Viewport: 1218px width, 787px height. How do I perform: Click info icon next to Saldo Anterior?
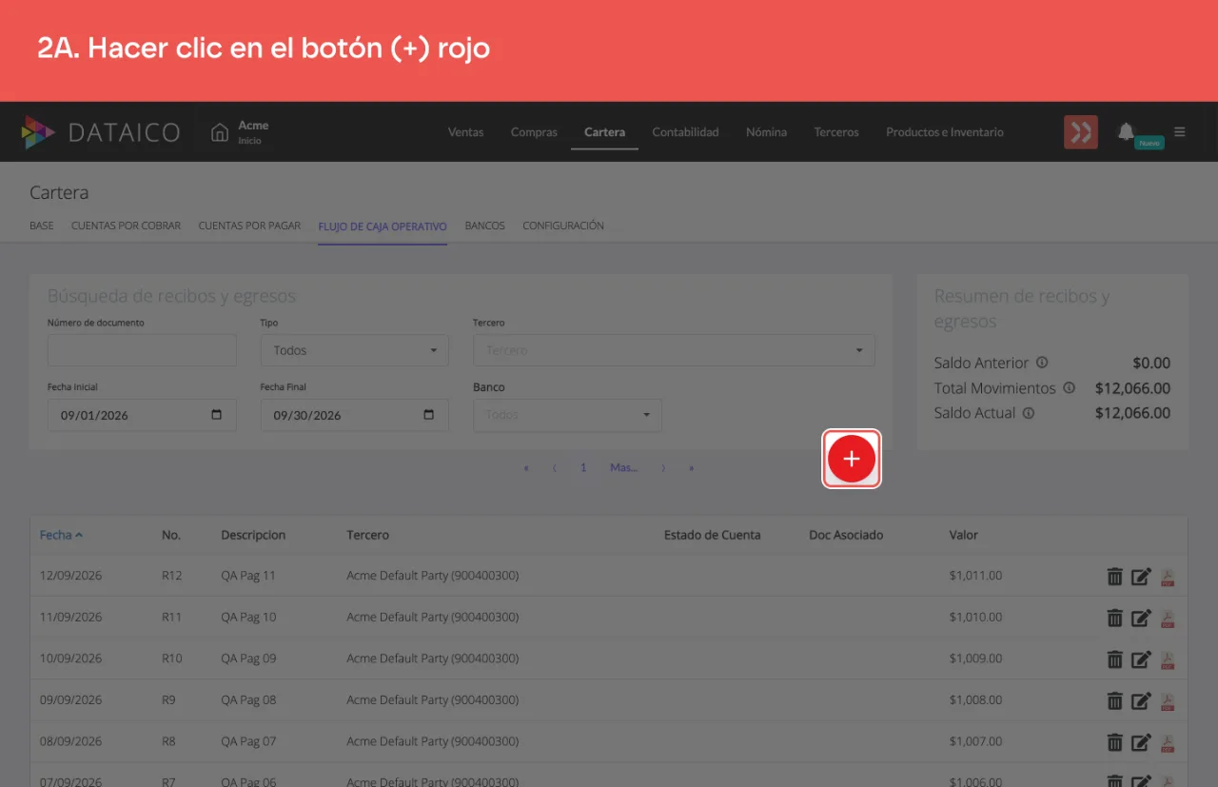[x=1042, y=363]
